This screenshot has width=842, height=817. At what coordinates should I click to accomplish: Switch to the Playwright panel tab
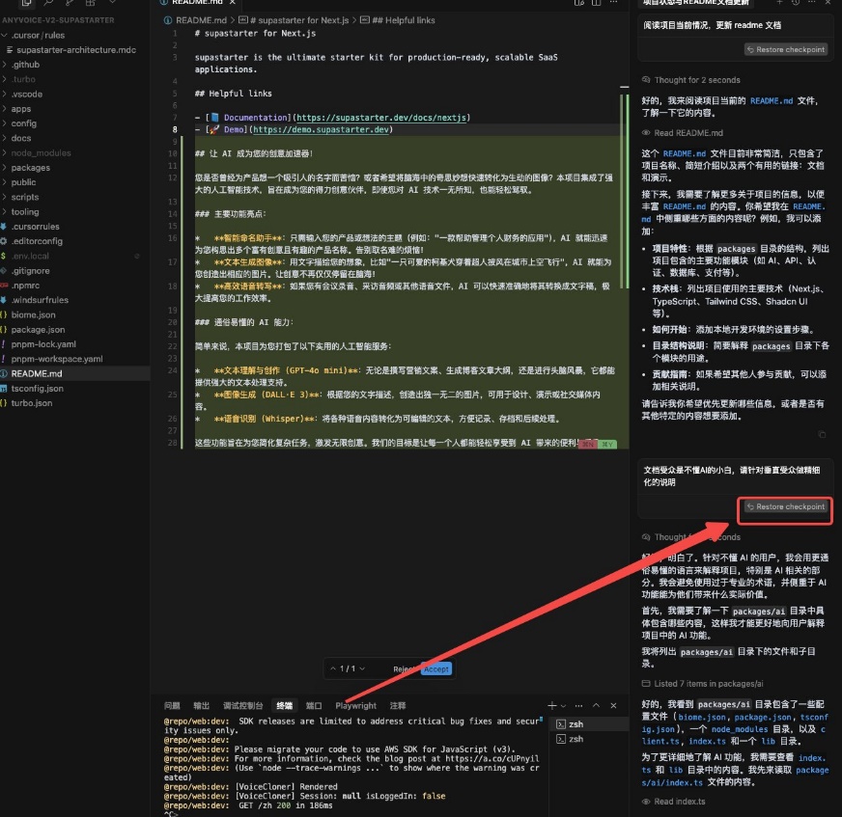tap(356, 706)
